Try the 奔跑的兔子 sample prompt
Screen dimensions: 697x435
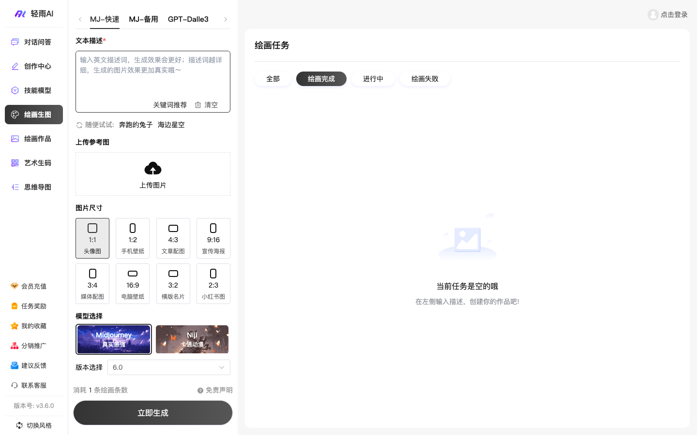(136, 125)
